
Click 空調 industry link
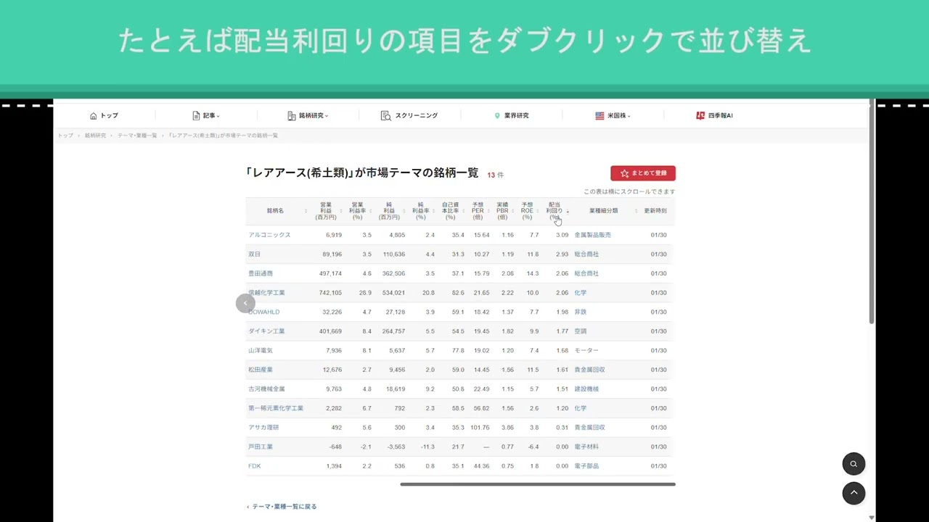[581, 331]
